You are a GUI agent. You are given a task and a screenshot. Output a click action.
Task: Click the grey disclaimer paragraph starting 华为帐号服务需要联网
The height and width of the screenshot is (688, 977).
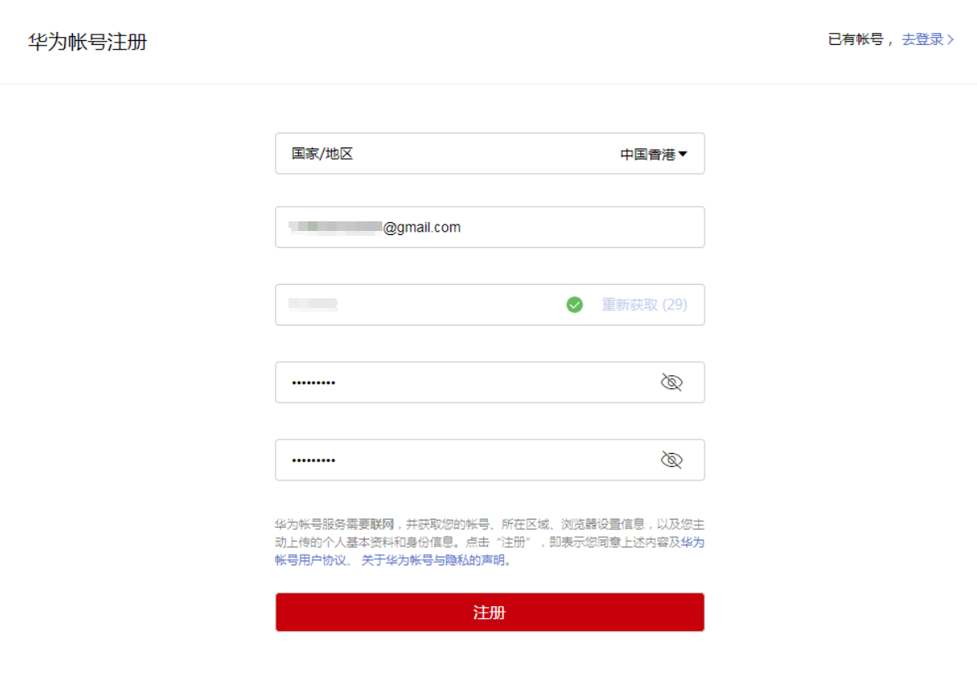click(x=490, y=542)
